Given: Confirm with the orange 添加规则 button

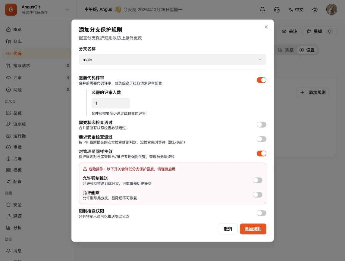Looking at the screenshot, I should [253, 229].
